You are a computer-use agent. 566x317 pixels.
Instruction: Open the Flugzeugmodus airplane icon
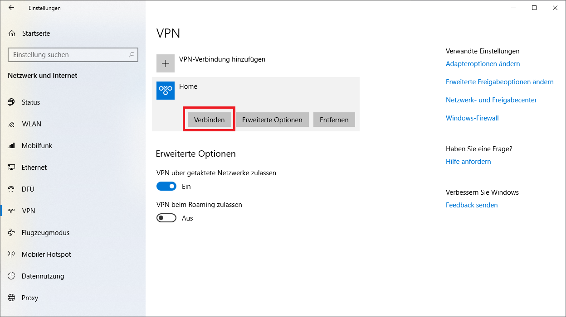(12, 233)
